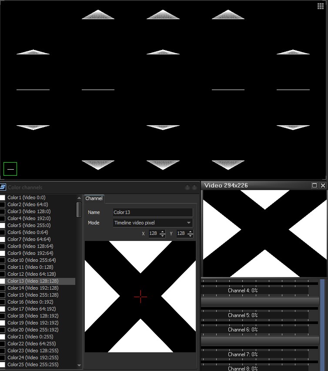This screenshot has width=328, height=371.
Task: Click the white swatch beside Color7
Action: 2,240
